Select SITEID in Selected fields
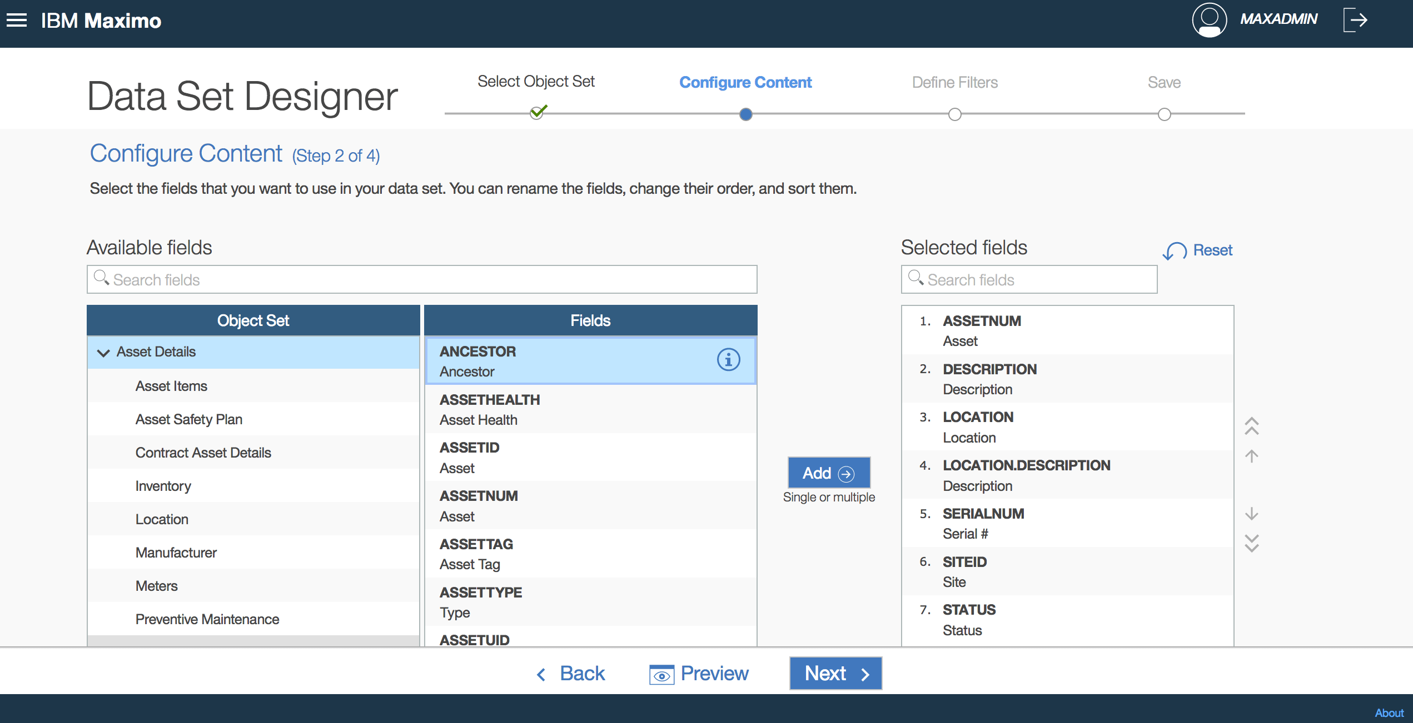This screenshot has width=1413, height=723. [x=1067, y=572]
